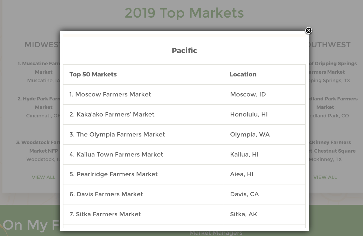The height and width of the screenshot is (236, 363).
Task: Click the Davis, CA location cell
Action: (x=244, y=194)
